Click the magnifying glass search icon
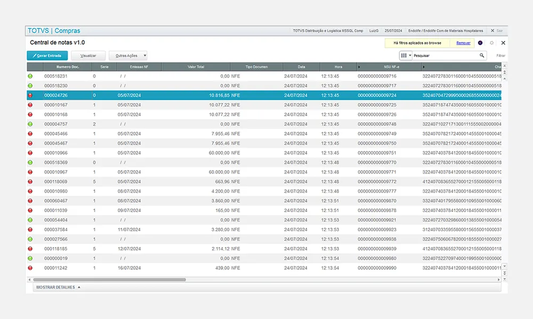 tap(482, 55)
